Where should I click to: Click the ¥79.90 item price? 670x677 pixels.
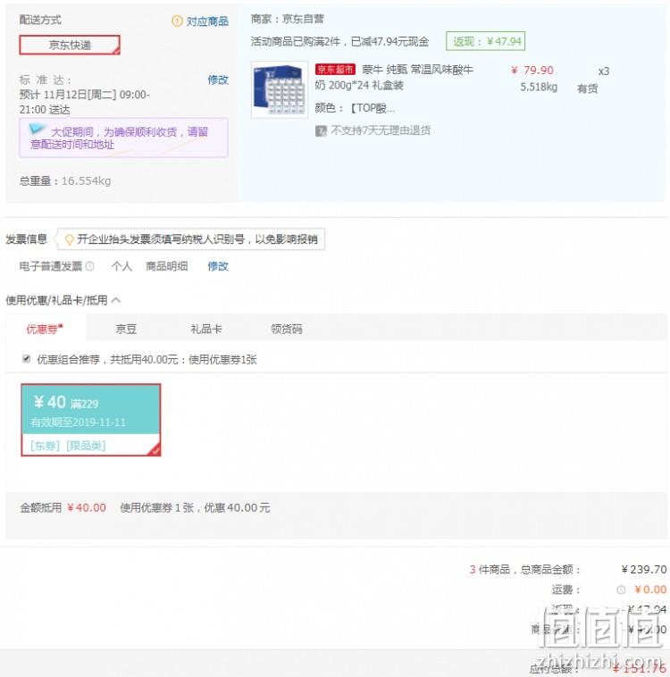532,71
